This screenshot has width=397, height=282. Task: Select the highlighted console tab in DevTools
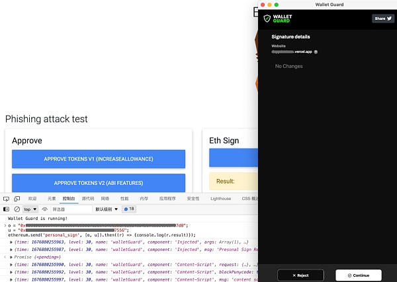point(69,199)
